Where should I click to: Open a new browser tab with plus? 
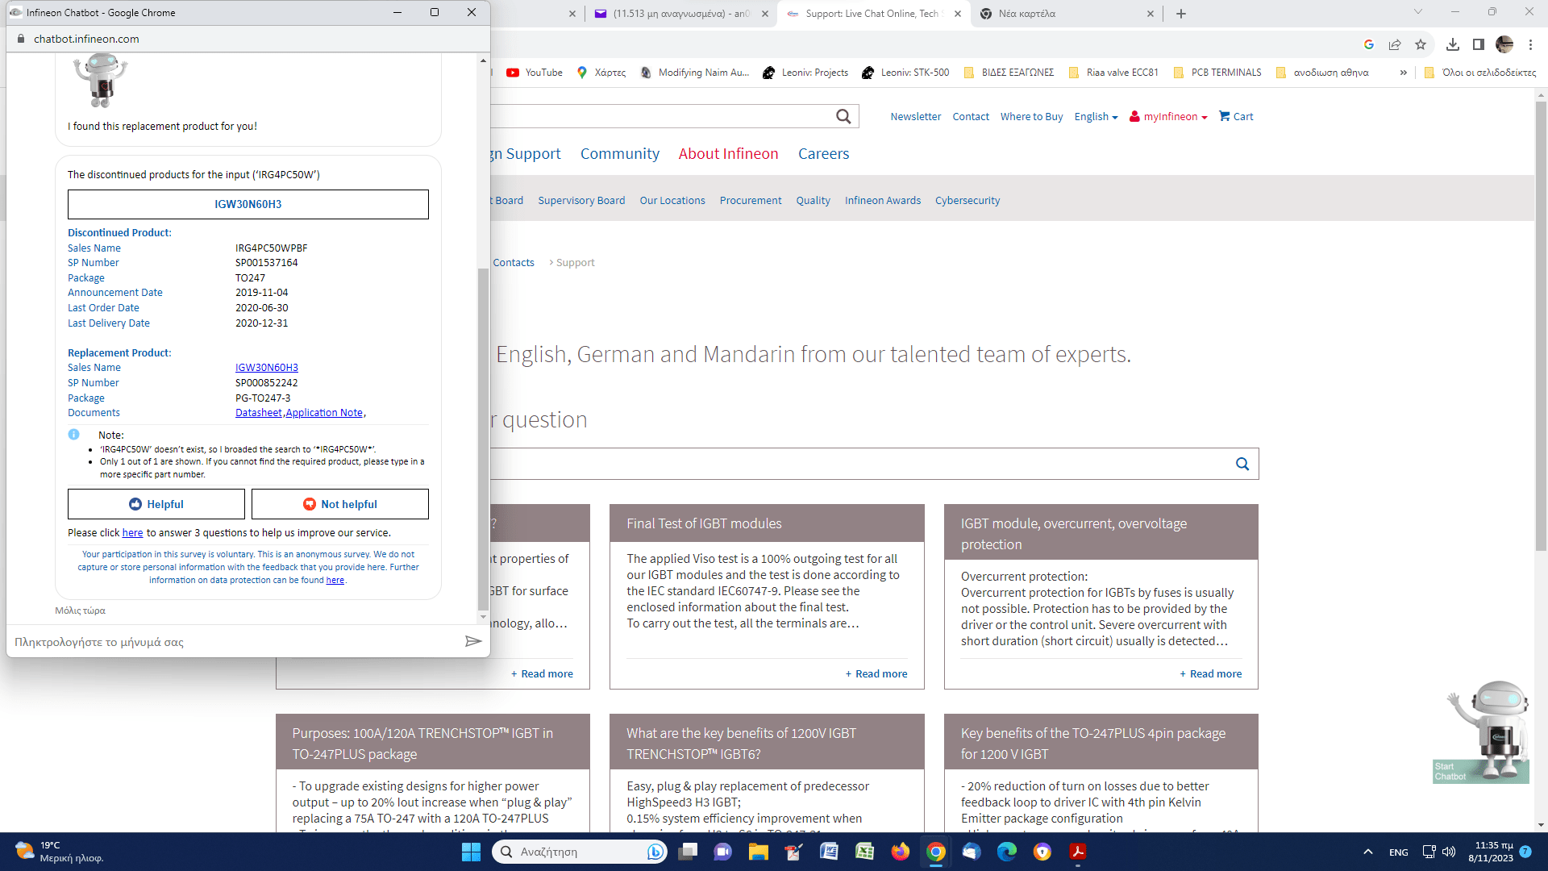tap(1181, 14)
